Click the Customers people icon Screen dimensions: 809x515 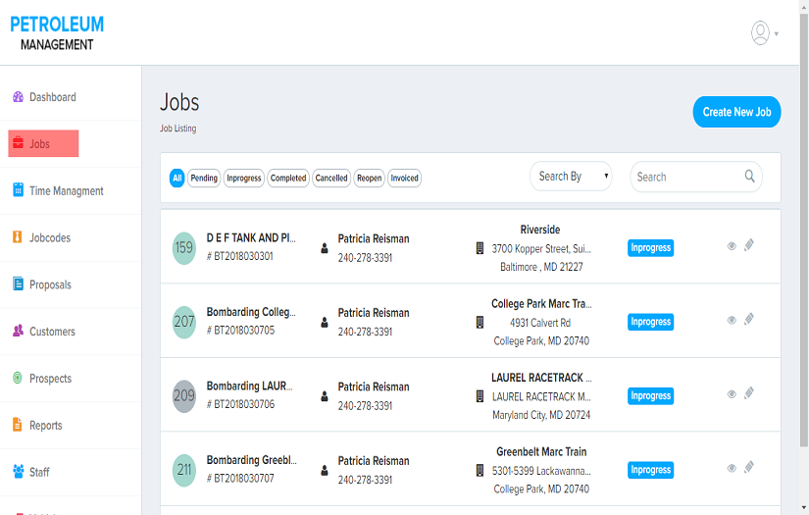18,331
